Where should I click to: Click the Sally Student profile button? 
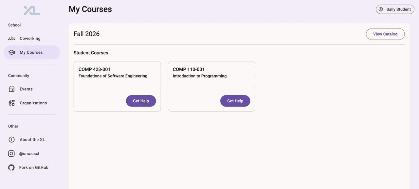[395, 9]
